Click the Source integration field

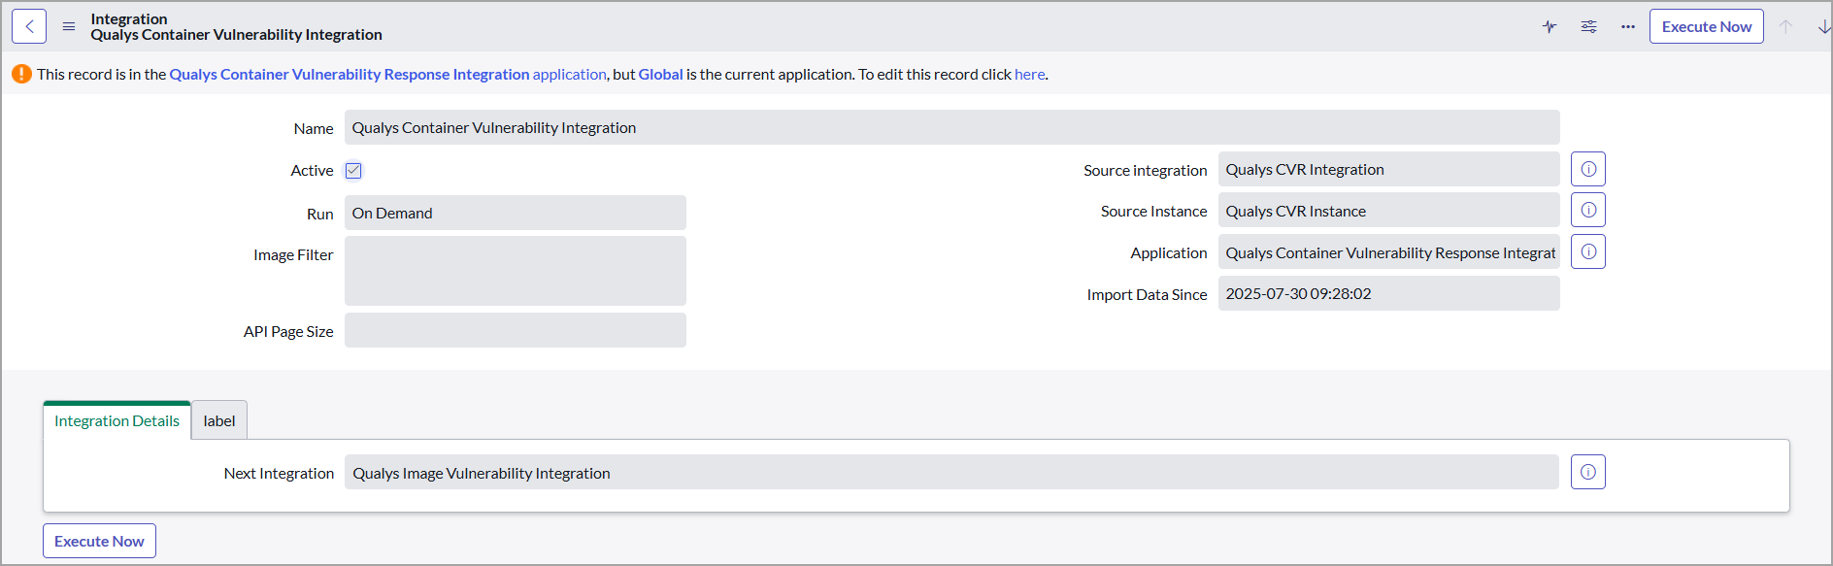point(1389,169)
